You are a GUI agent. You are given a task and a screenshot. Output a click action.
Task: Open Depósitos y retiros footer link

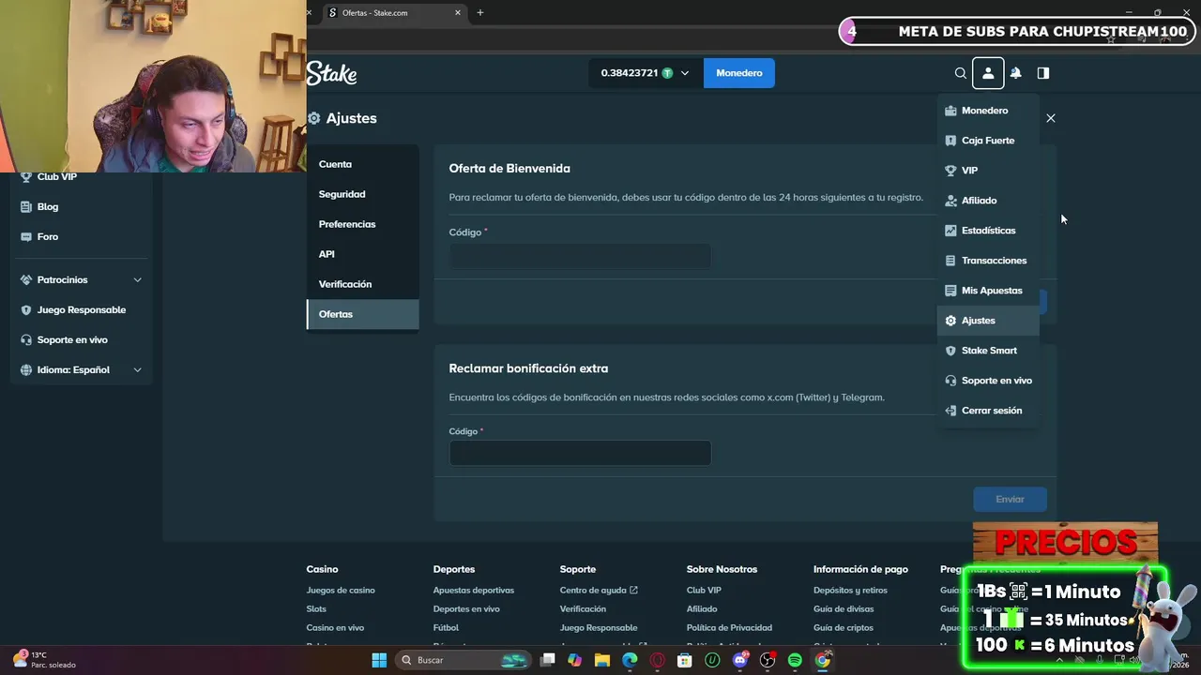pyautogui.click(x=850, y=590)
